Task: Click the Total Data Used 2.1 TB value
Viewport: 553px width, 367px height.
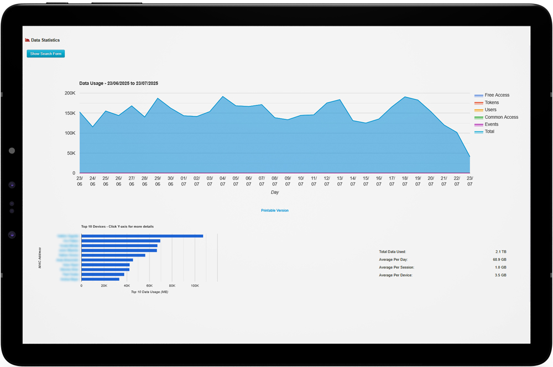Action: (501, 251)
